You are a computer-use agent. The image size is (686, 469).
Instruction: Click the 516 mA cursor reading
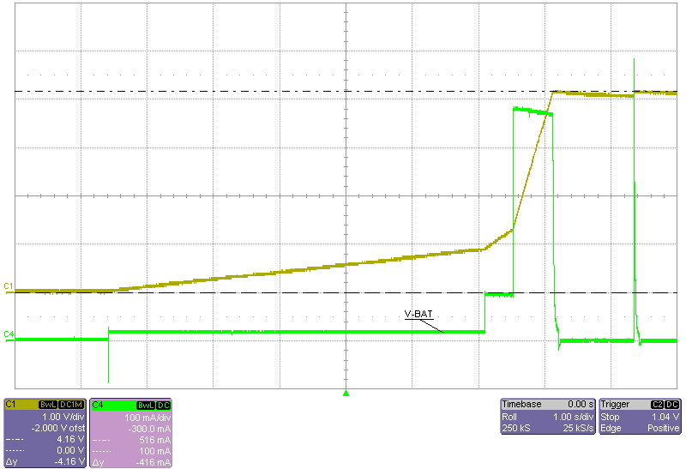click(155, 439)
